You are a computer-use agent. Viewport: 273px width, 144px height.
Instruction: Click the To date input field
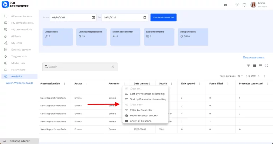click(x=125, y=17)
